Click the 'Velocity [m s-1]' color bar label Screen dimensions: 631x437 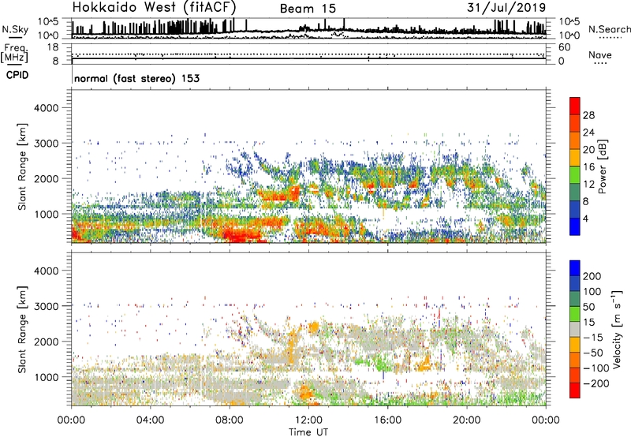click(x=617, y=329)
